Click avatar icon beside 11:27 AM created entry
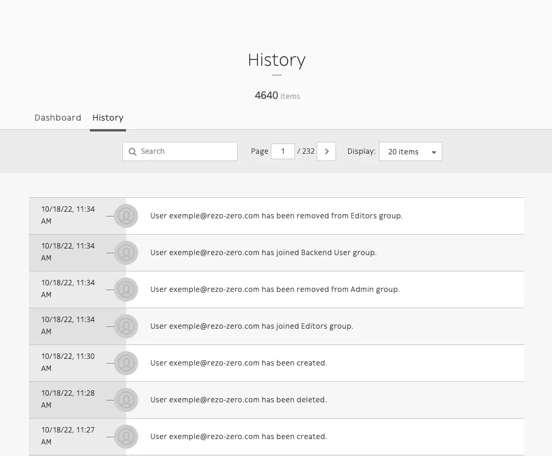The image size is (552, 456). (126, 437)
